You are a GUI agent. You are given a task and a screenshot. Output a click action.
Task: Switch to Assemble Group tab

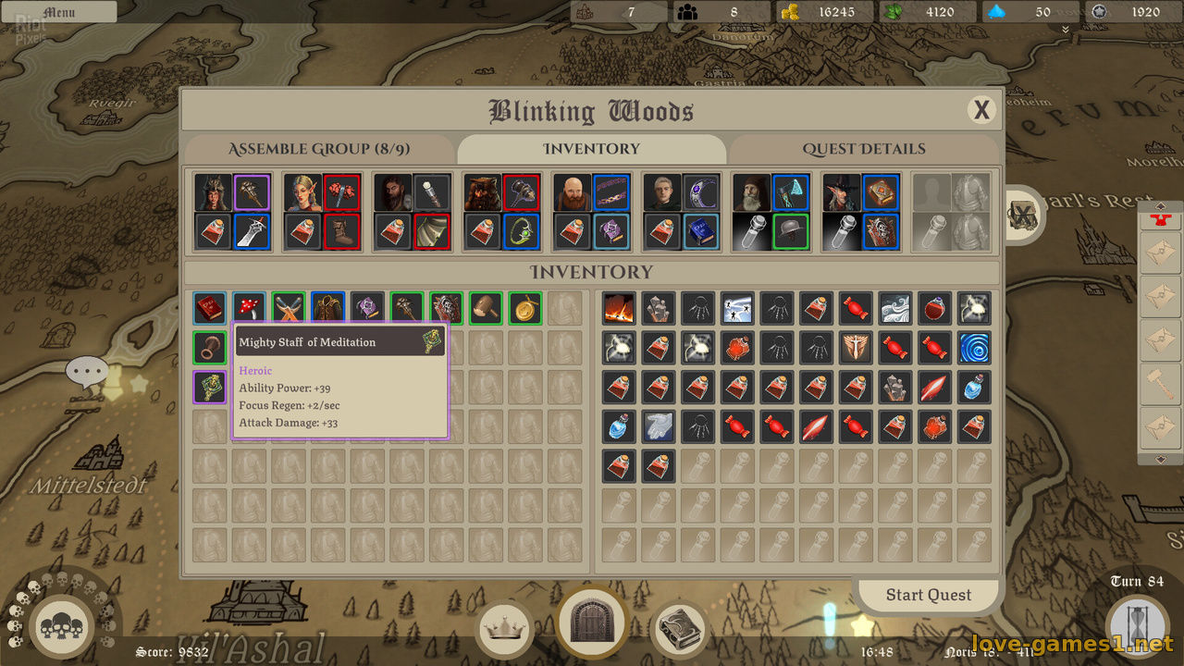click(319, 149)
